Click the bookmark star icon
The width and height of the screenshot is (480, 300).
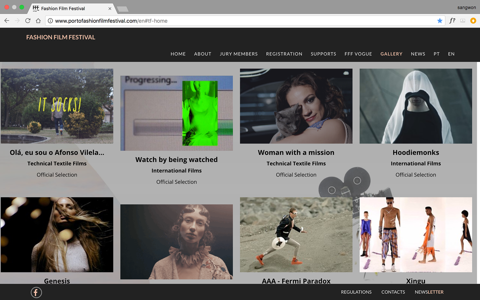pyautogui.click(x=439, y=21)
